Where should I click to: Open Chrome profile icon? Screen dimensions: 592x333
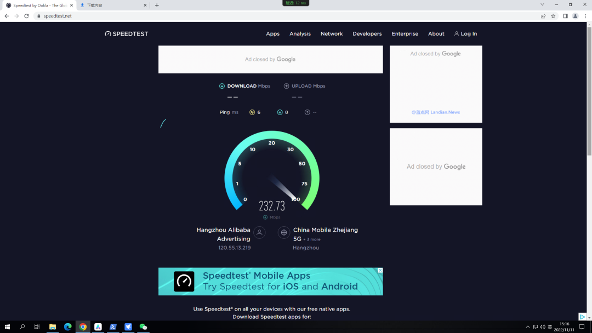coord(575,16)
